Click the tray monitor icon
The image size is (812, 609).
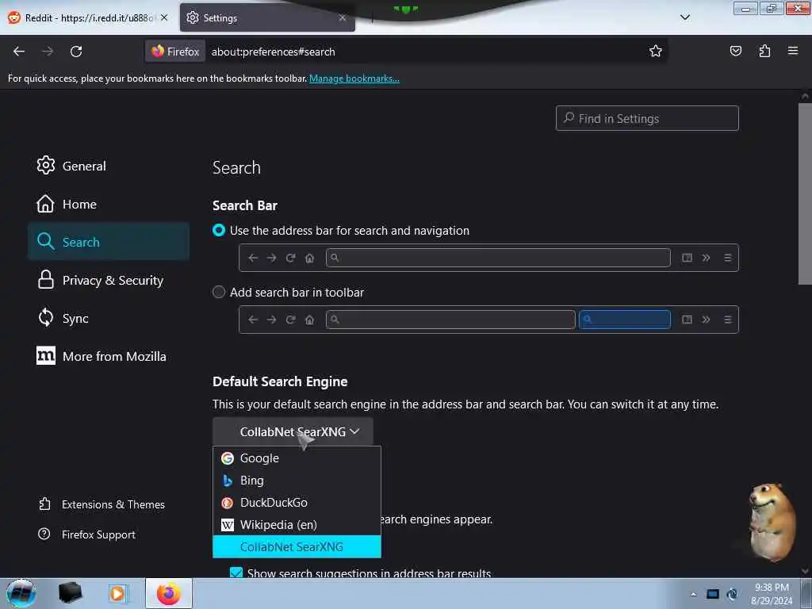pos(713,594)
